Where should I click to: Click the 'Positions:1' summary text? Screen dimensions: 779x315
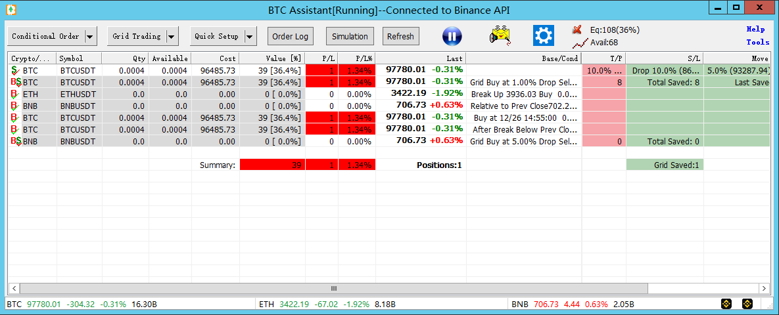click(439, 165)
